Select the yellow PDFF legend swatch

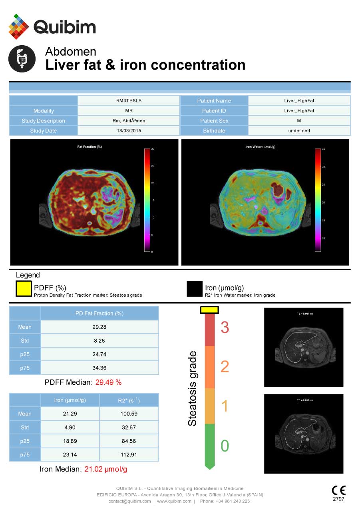pos(24,289)
